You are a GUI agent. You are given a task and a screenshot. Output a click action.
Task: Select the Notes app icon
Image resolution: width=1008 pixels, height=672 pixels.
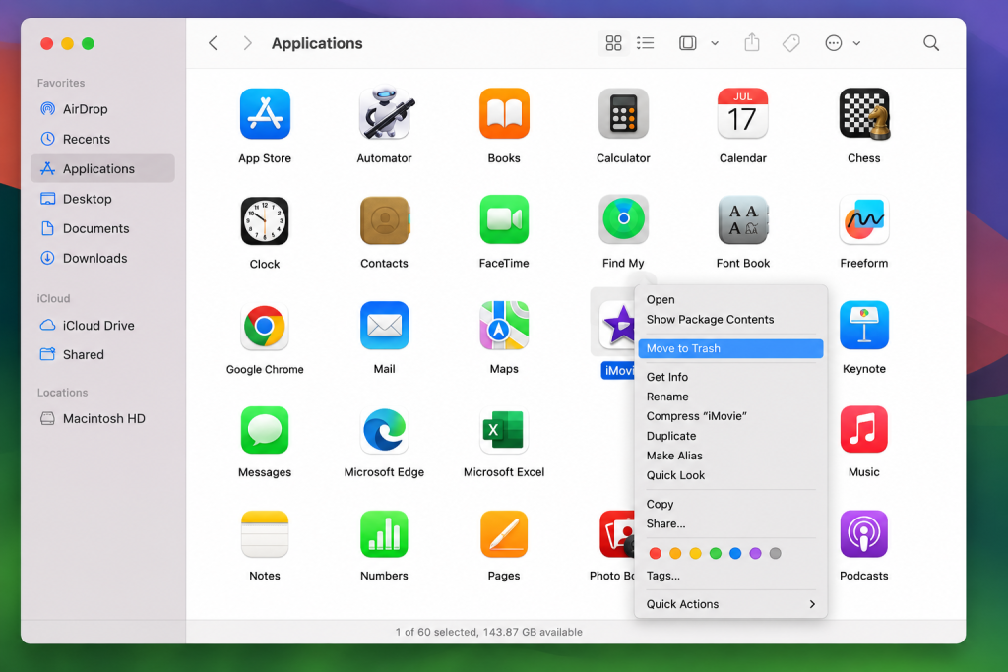pyautogui.click(x=265, y=534)
